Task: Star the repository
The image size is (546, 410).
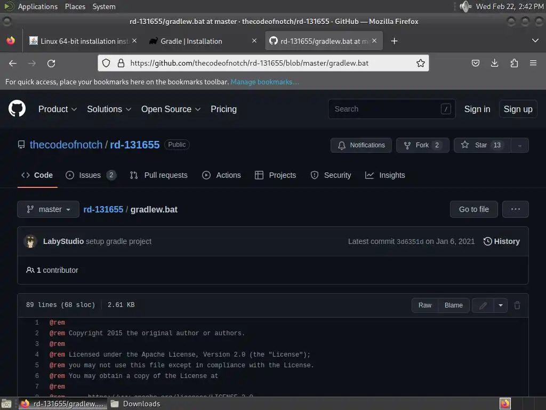Action: click(x=482, y=145)
